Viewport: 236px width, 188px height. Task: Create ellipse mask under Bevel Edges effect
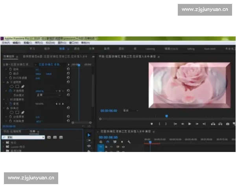point(11,112)
